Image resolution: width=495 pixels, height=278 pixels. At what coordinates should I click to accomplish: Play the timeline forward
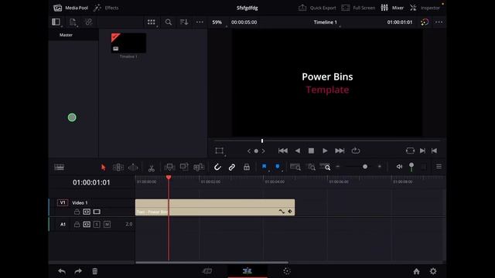(x=325, y=151)
